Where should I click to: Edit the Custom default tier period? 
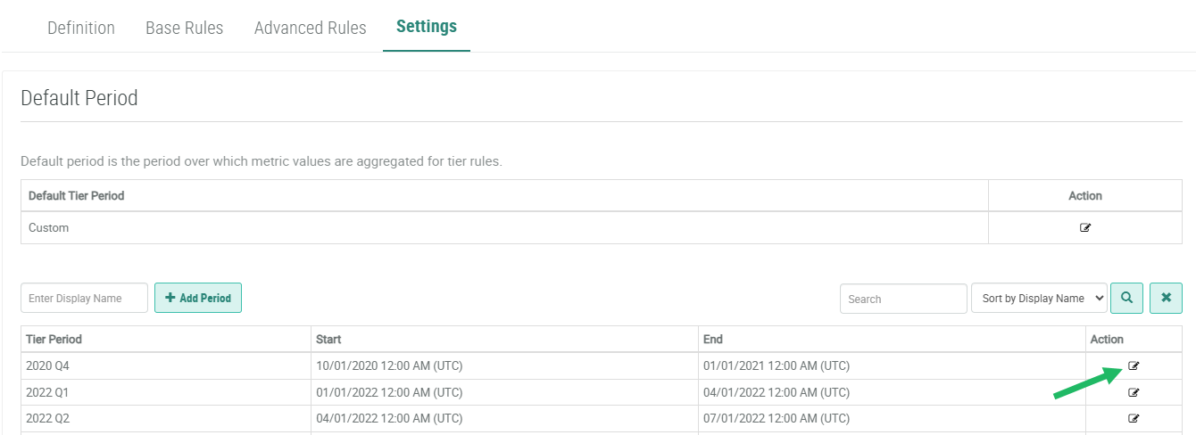1085,227
